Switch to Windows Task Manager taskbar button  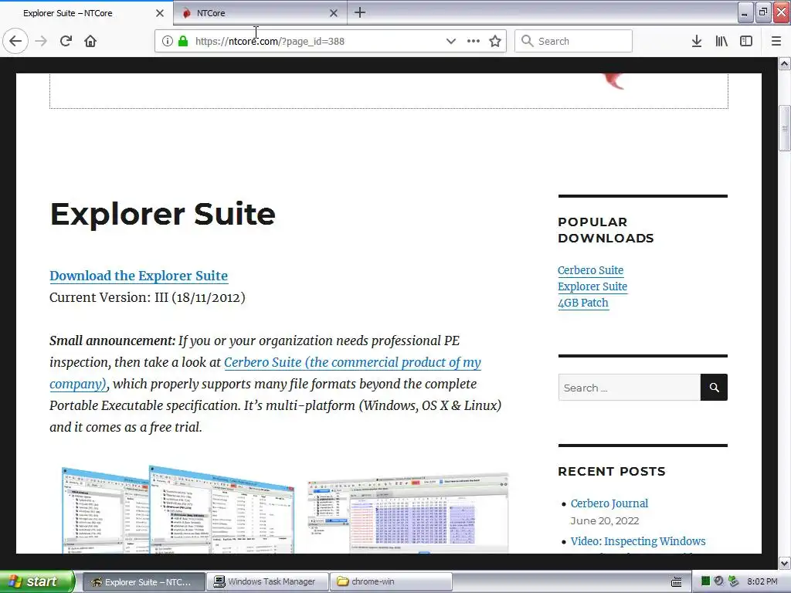pos(267,582)
